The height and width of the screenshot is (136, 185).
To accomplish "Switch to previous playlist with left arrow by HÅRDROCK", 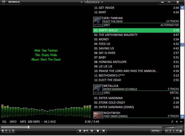I will 82,2.
